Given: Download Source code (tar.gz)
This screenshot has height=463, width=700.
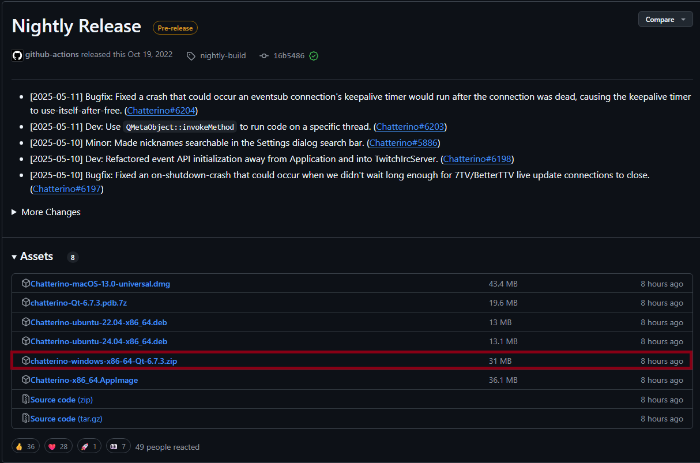Looking at the screenshot, I should 66,419.
